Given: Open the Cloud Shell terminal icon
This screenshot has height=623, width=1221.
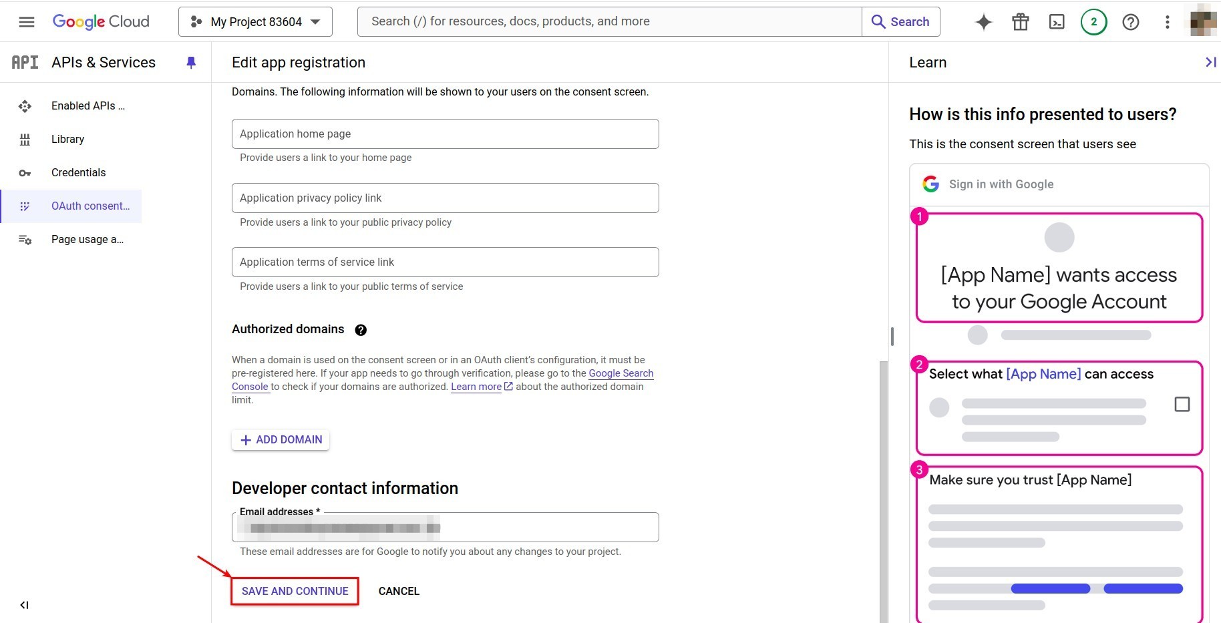Looking at the screenshot, I should pyautogui.click(x=1056, y=21).
